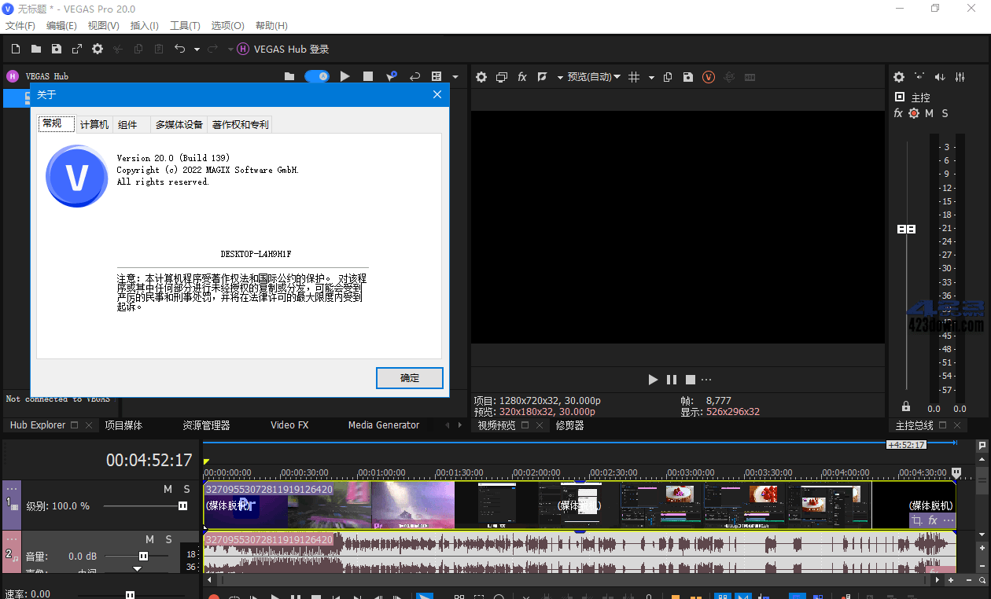Viewport: 991px width, 599px height.
Task: Open master bus settings gear icon
Action: click(899, 77)
